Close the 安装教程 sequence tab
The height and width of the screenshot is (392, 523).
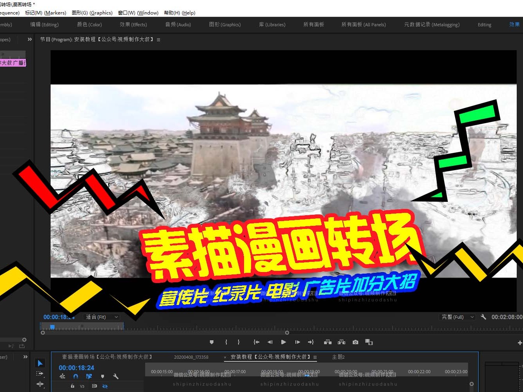tap(225, 357)
